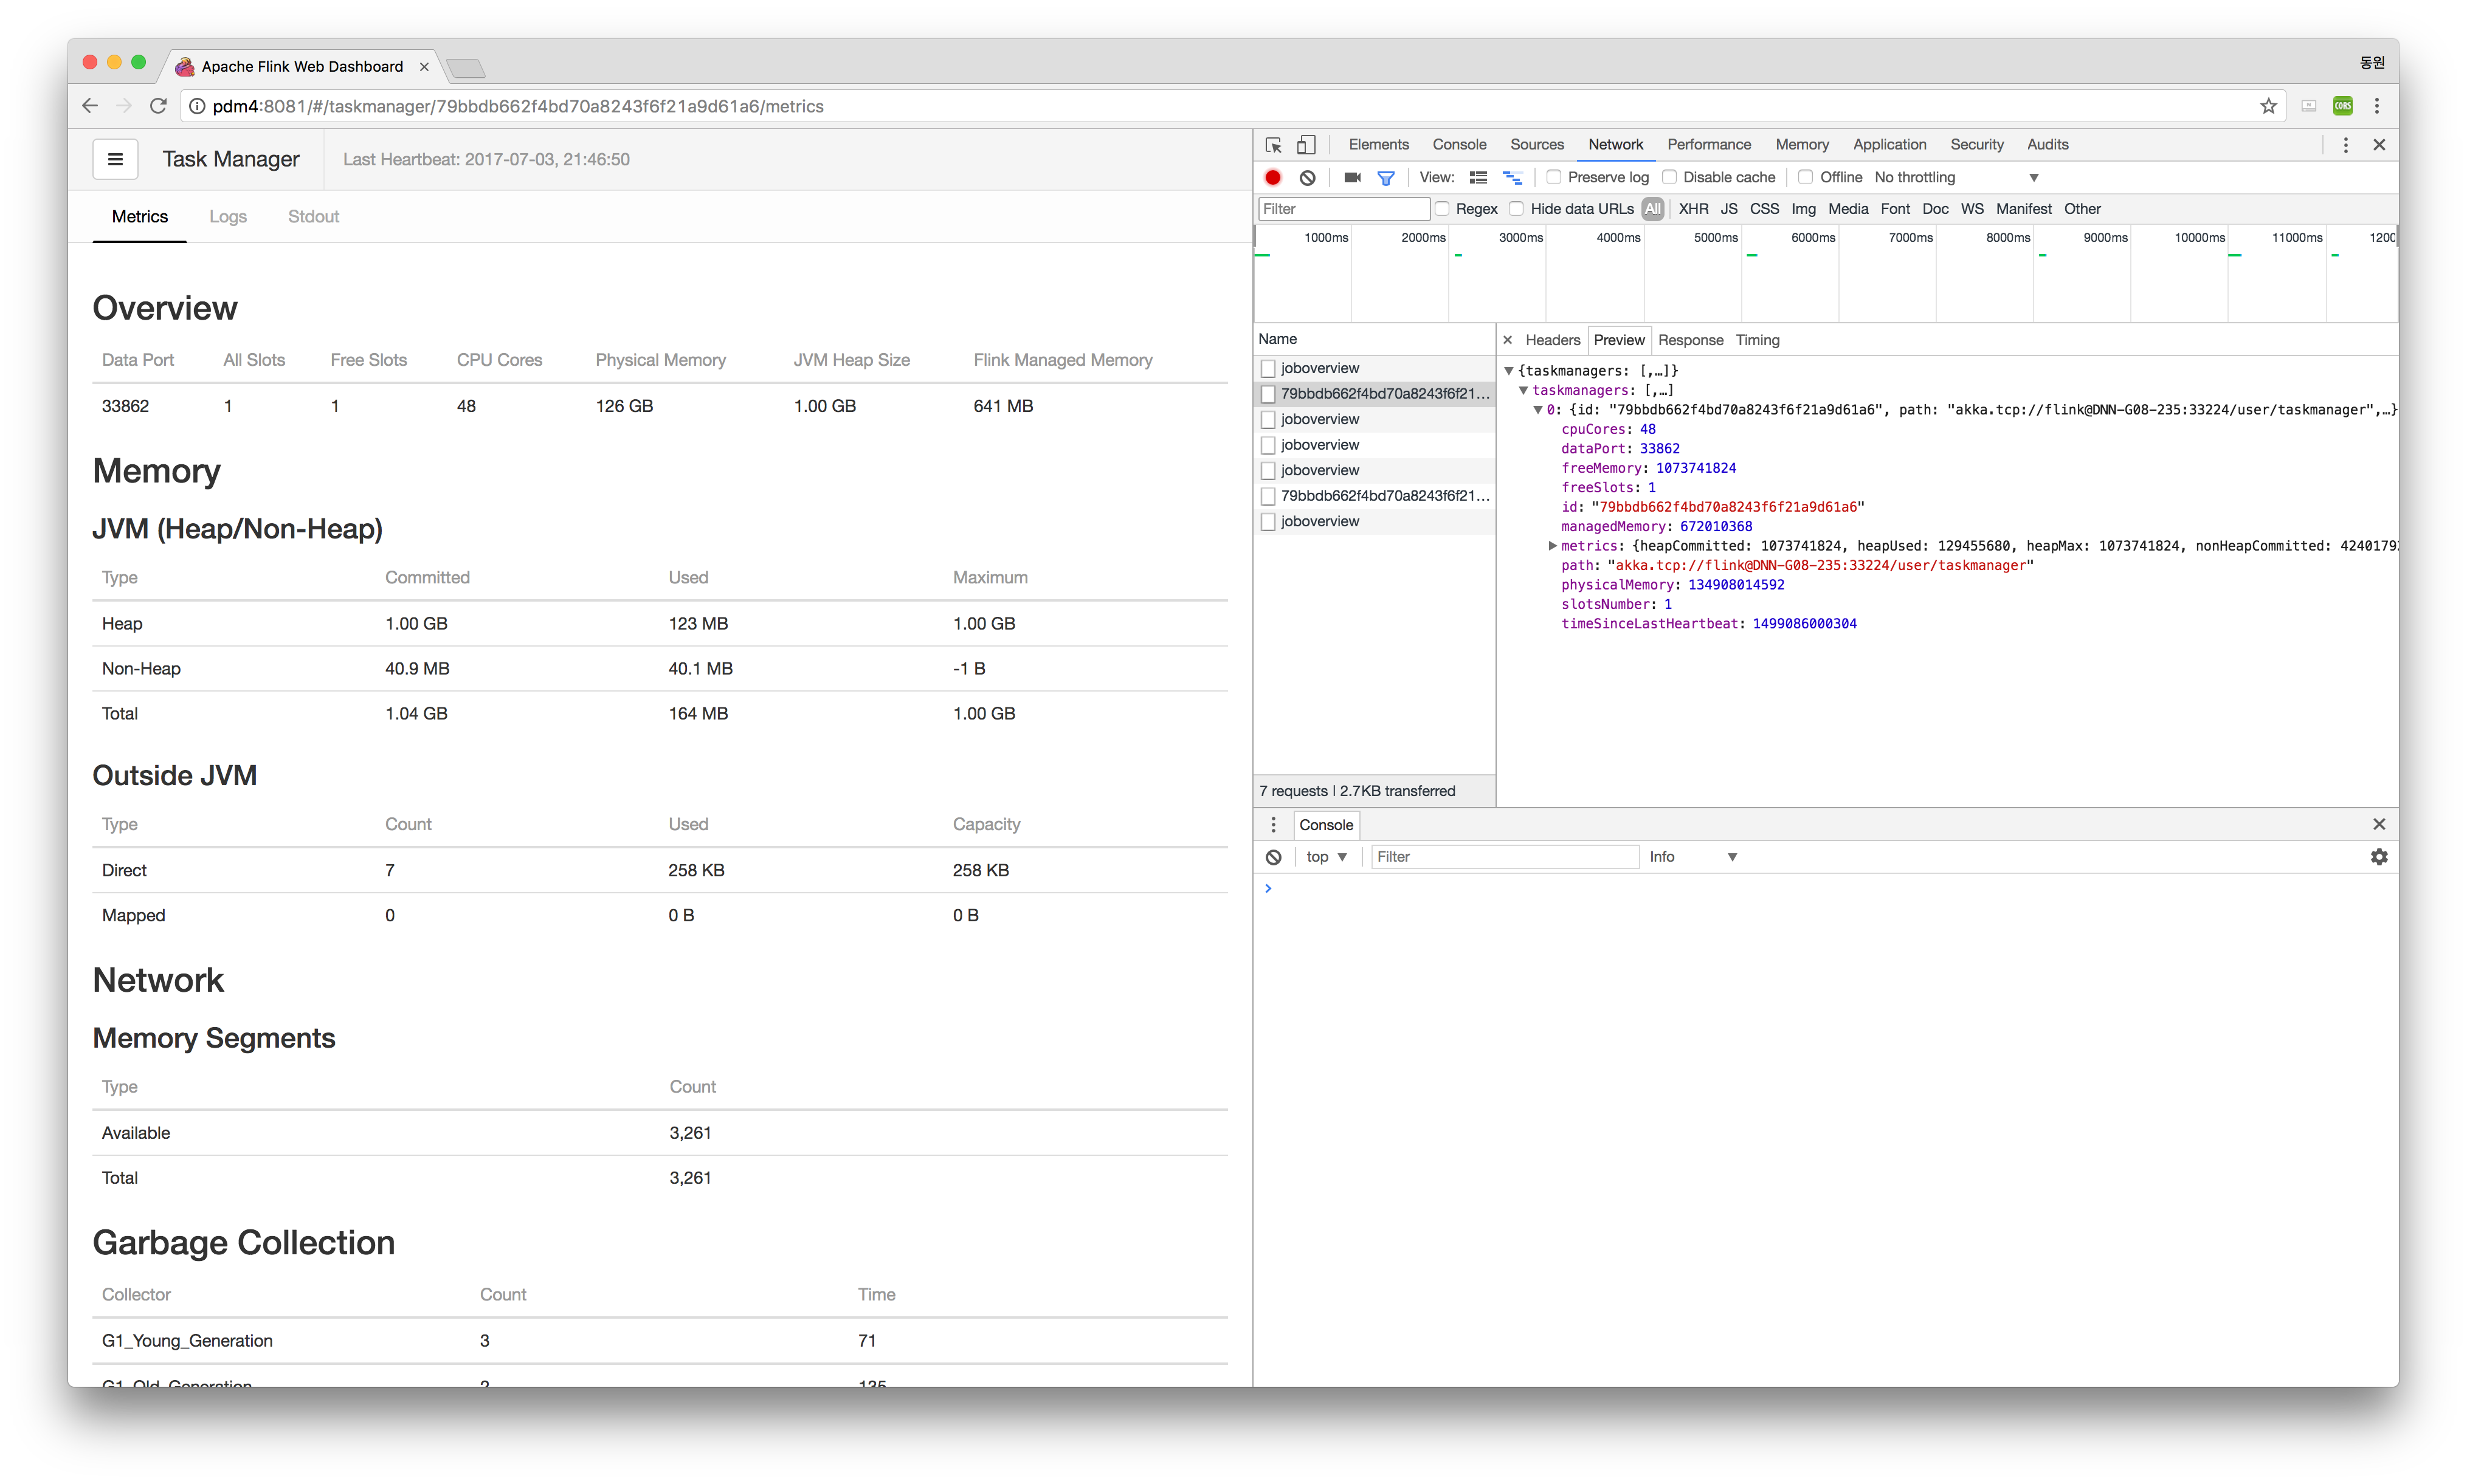Open the console Info level dropdown
This screenshot has width=2467, height=1484.
pyautogui.click(x=1692, y=857)
